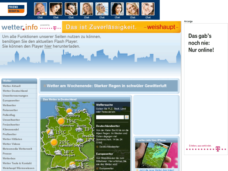Open Unwetterwarnungen menu item
The height and width of the screenshot is (171, 228).
pyautogui.click(x=19, y=96)
